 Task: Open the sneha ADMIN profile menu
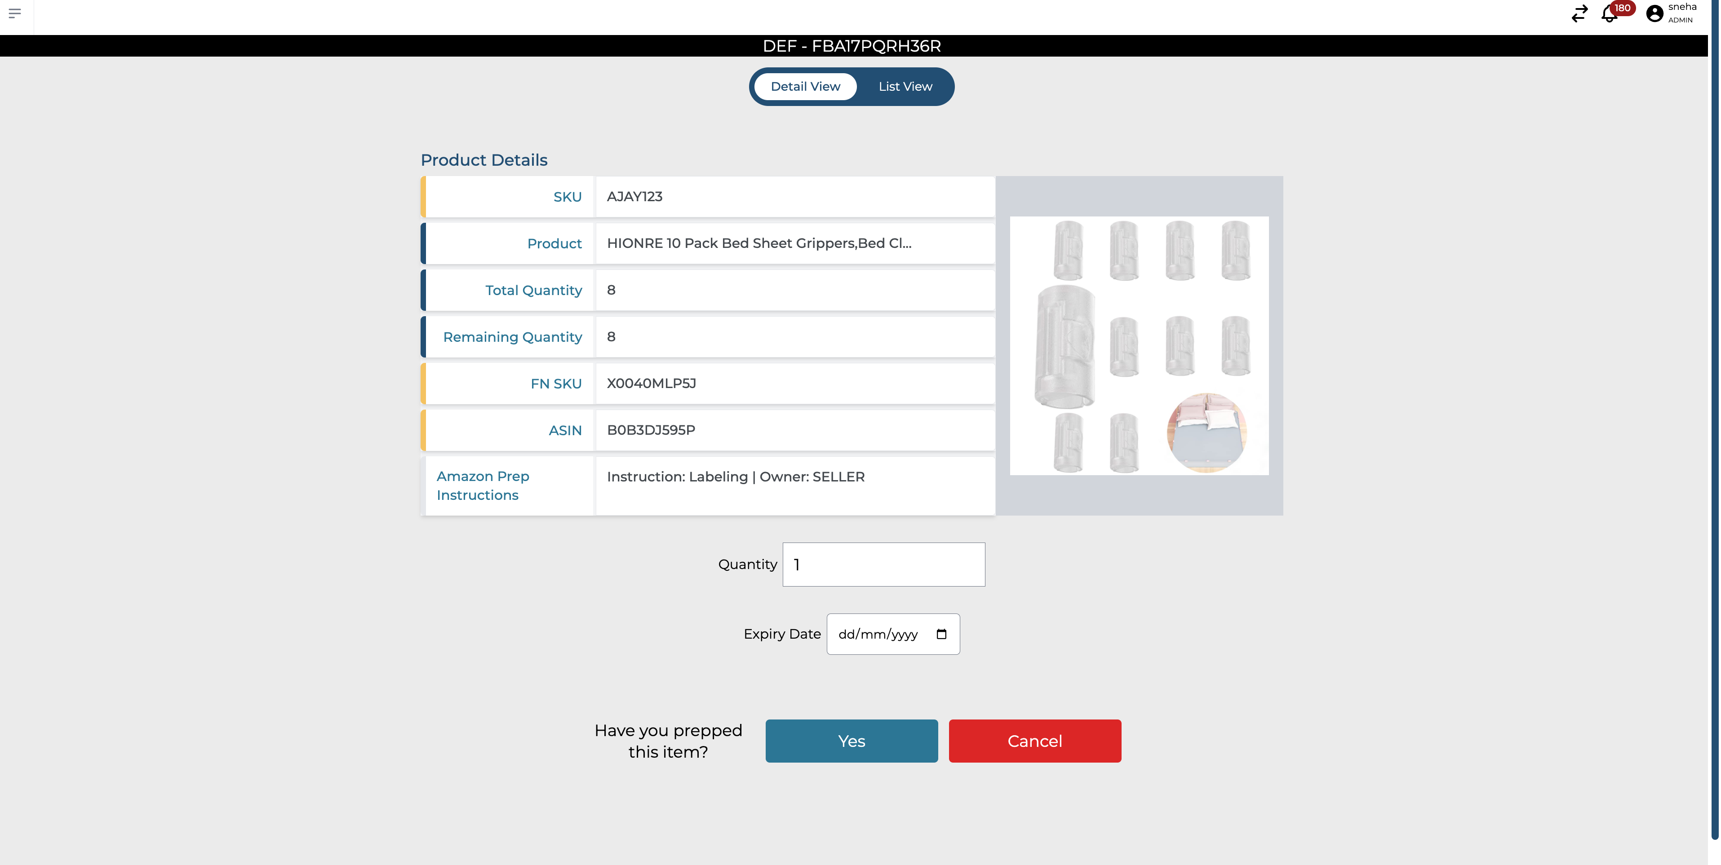click(1681, 13)
